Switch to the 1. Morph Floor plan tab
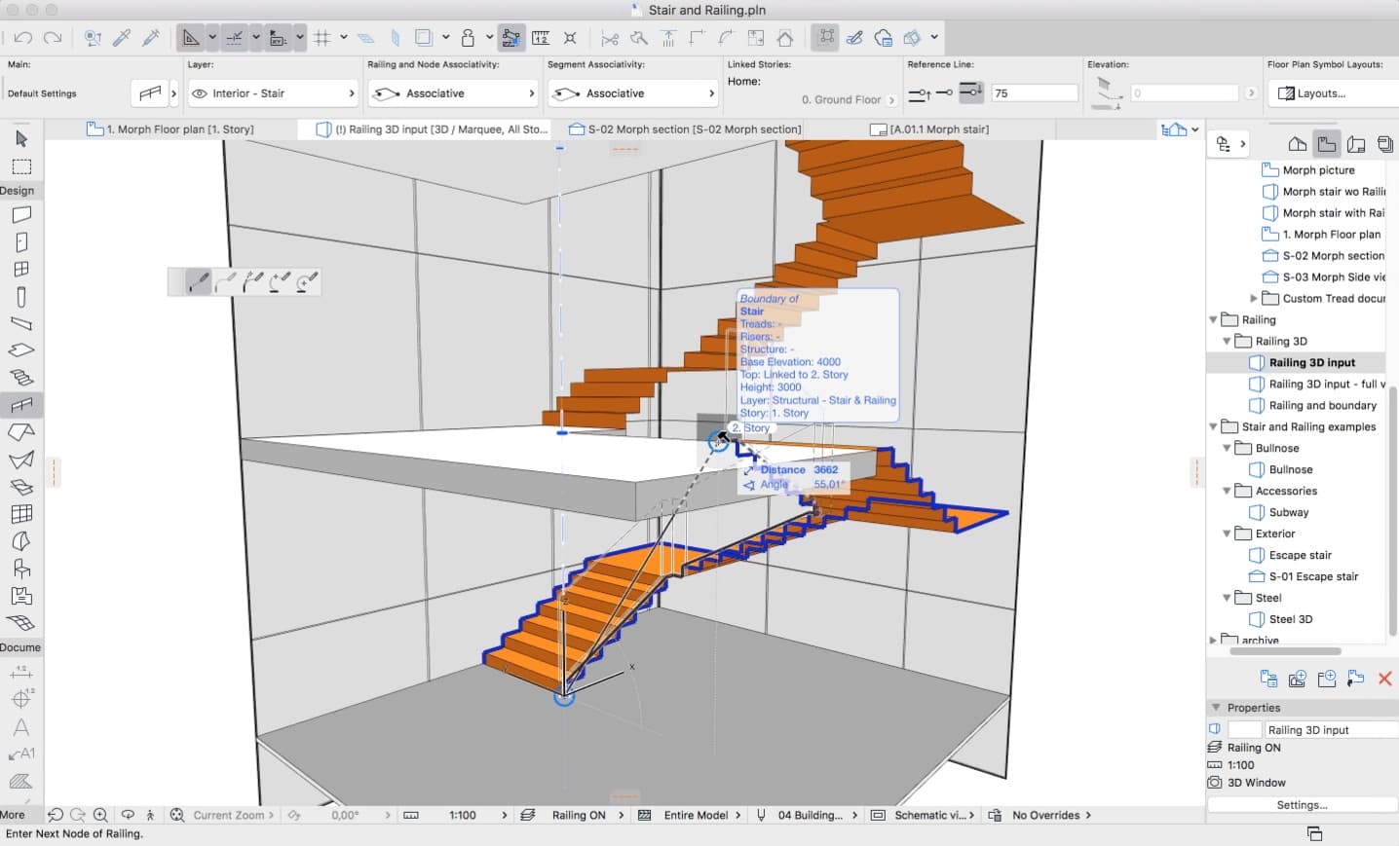The width and height of the screenshot is (1399, 846). coord(170,129)
